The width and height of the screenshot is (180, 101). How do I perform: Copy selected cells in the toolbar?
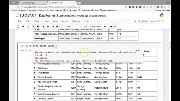pyautogui.click(x=33, y=27)
